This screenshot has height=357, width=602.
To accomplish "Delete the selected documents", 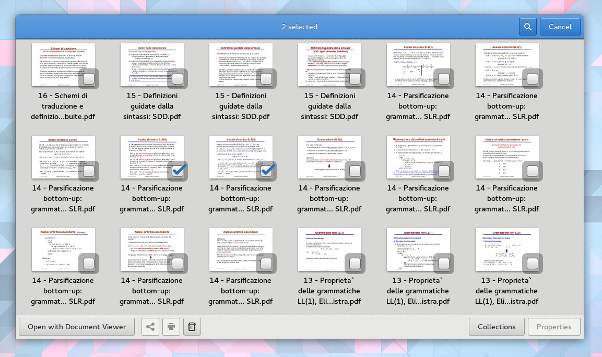I will (192, 326).
